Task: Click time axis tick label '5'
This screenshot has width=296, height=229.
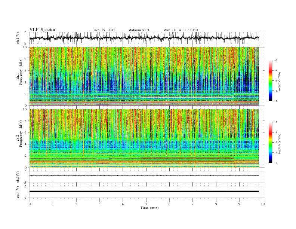Action: [146, 204]
